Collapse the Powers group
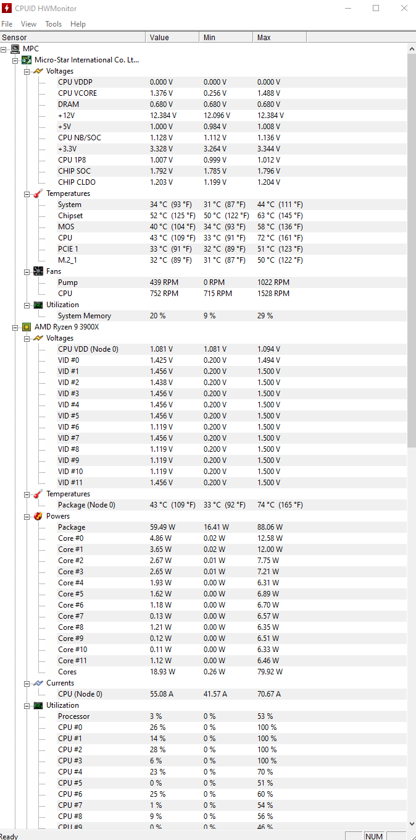 click(x=27, y=516)
